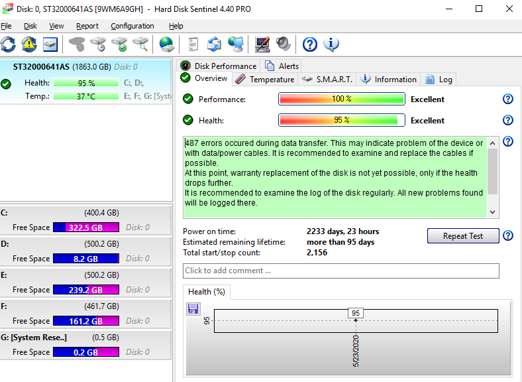Switch to the Log tab

(439, 80)
